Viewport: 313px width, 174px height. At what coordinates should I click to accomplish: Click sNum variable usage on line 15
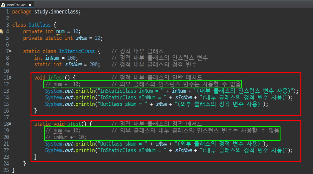[x=161, y=104]
